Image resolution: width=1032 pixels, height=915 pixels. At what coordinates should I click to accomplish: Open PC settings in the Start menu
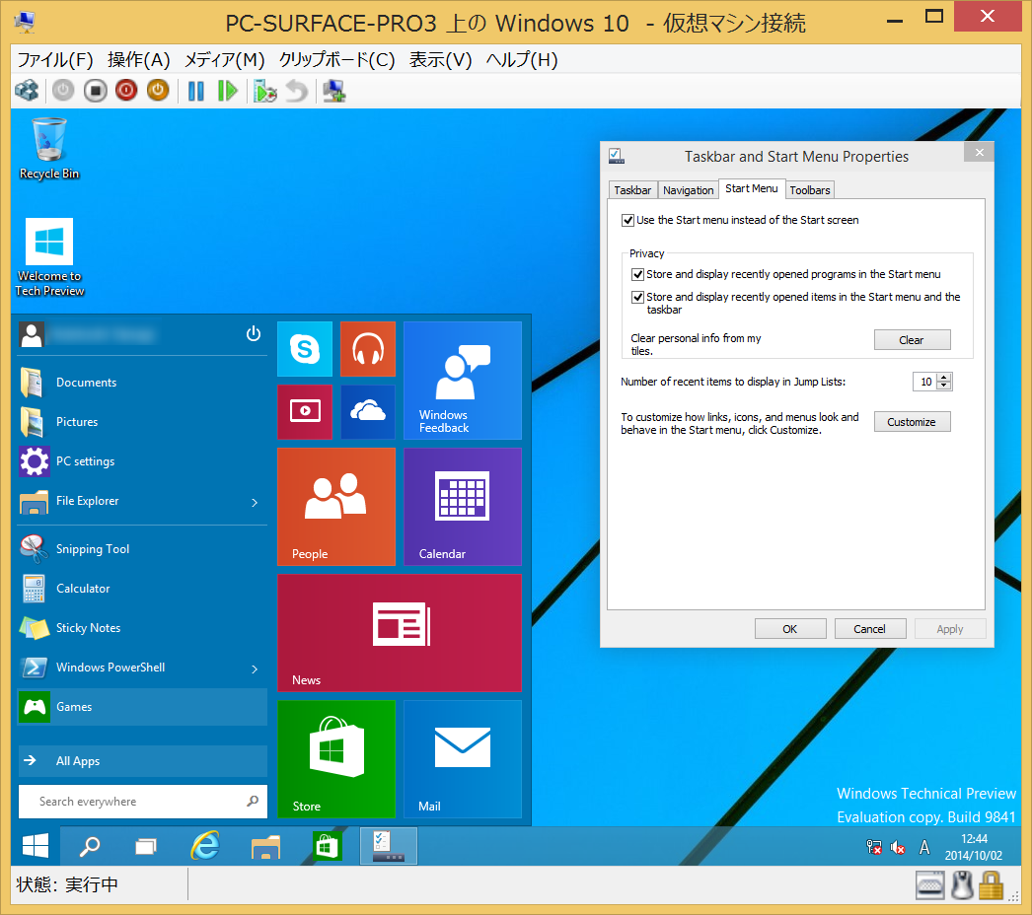[143, 461]
